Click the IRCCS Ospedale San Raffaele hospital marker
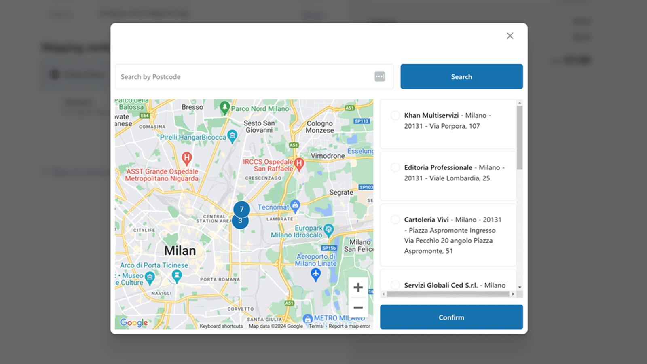This screenshot has height=364, width=647. (299, 164)
